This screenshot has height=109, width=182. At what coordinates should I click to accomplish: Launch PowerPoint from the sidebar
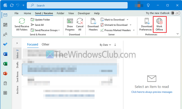[x=5, y=73]
